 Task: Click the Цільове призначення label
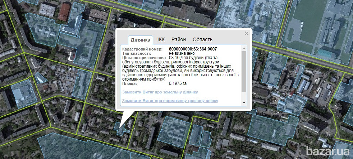click(144, 57)
